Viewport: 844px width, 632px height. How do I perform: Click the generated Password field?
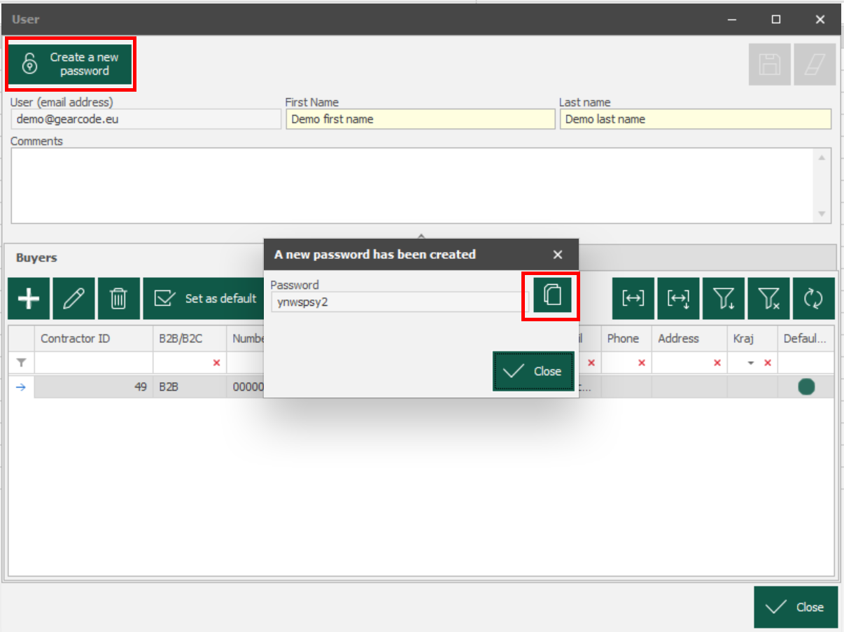coord(400,302)
